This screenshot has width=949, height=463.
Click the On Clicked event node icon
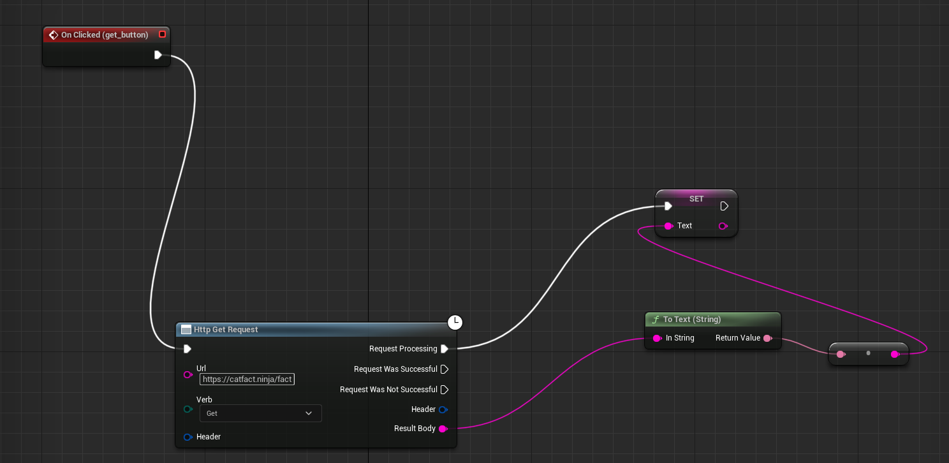[x=54, y=34]
